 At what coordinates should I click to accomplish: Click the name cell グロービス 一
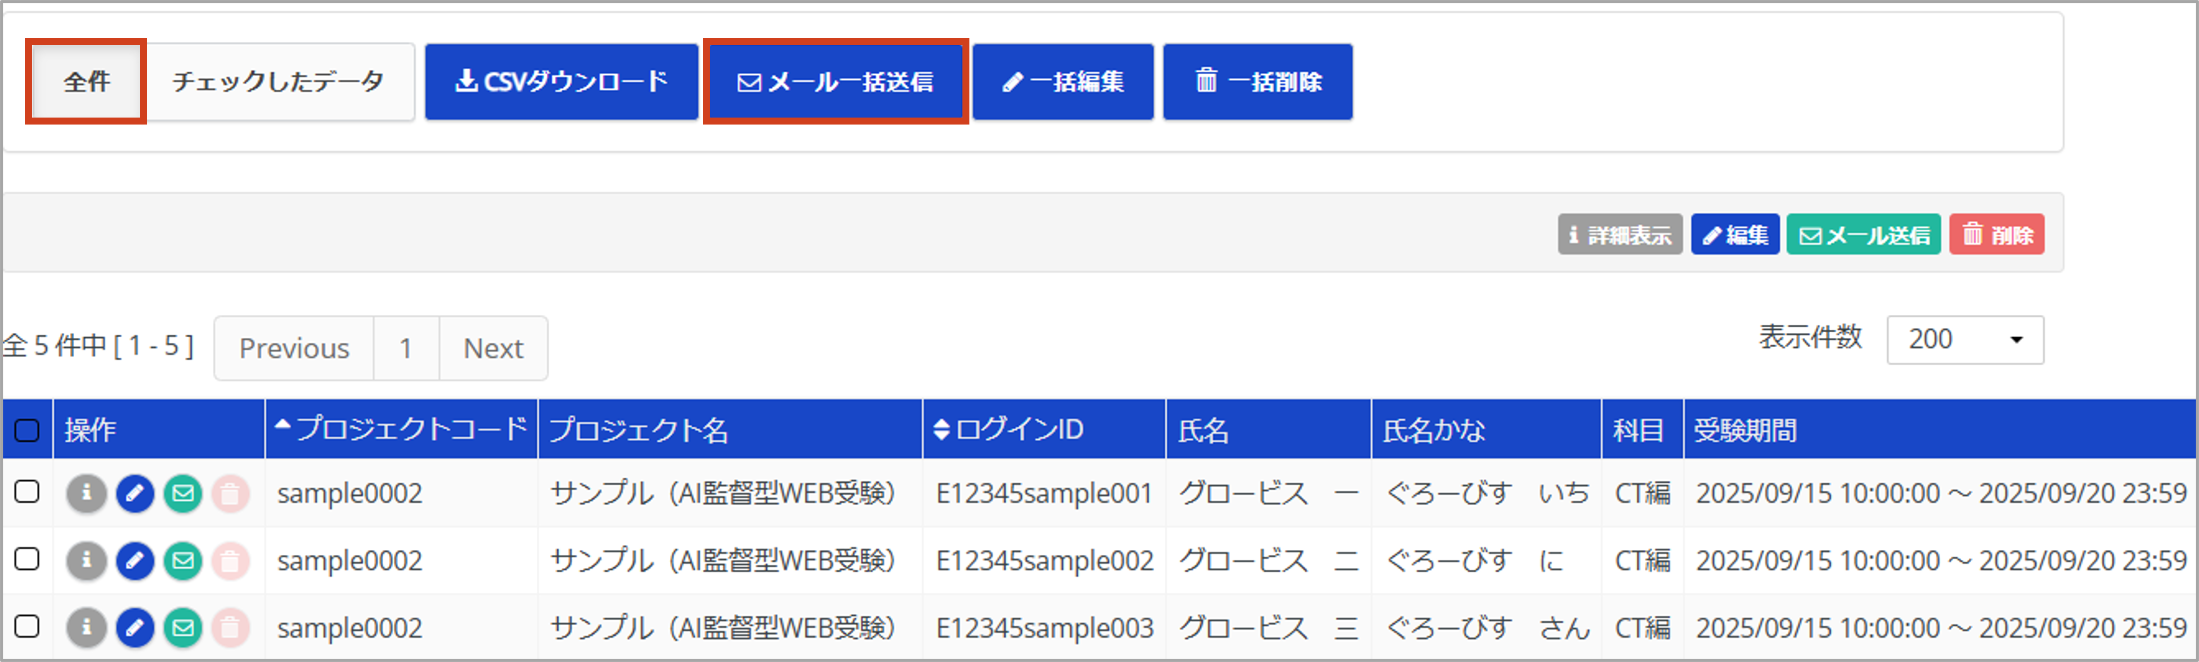[1268, 493]
